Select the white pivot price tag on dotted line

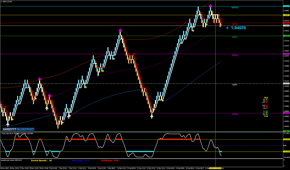coord(286,83)
